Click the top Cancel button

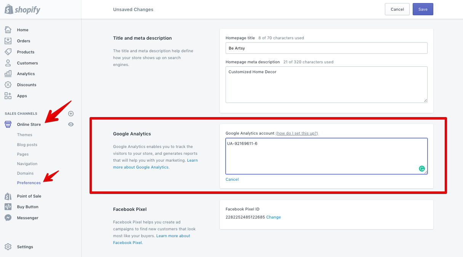397,9
